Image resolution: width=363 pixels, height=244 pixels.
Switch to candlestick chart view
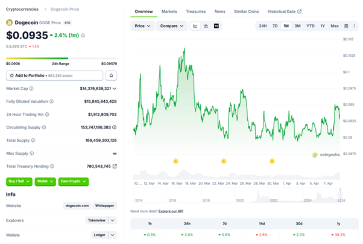206,26
